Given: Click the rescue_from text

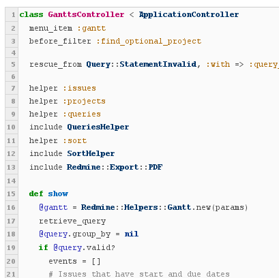Looking at the screenshot, I should click(x=55, y=65).
